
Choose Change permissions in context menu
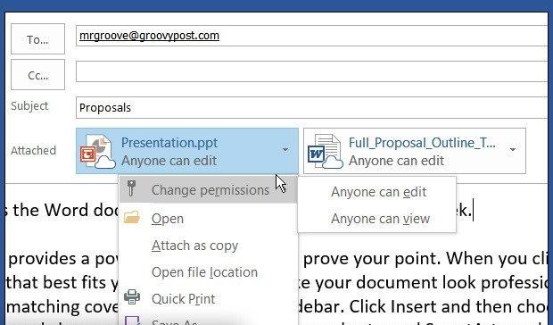(x=208, y=190)
